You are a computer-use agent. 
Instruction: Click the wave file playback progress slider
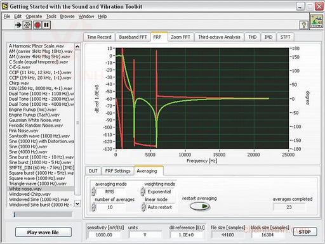43,214
